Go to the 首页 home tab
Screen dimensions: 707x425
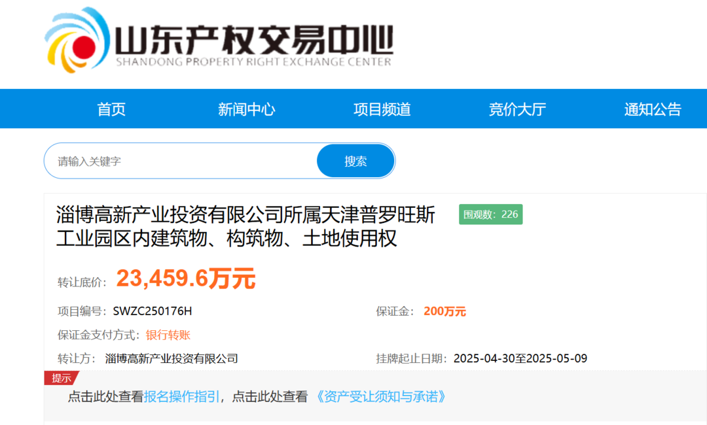point(111,109)
